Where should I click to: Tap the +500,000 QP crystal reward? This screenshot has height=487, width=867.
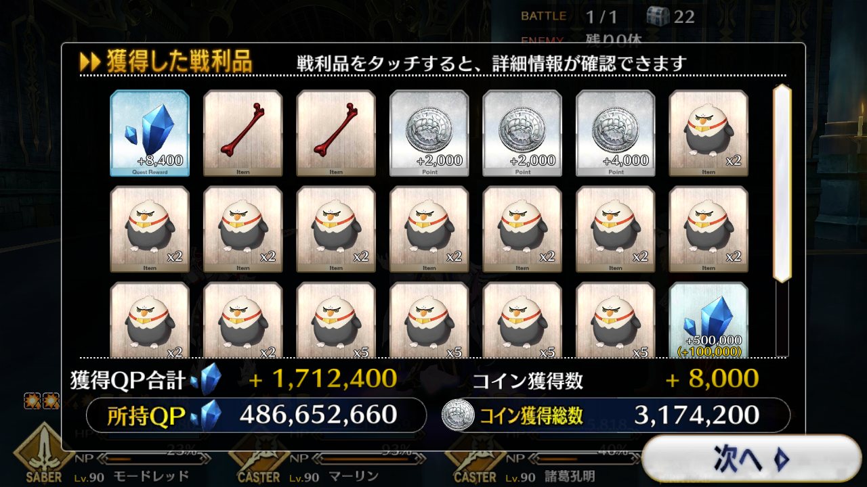(709, 319)
